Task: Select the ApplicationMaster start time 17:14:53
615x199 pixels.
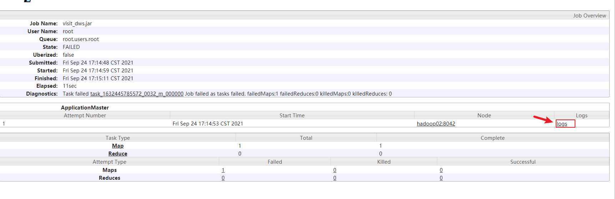Action: [208, 124]
